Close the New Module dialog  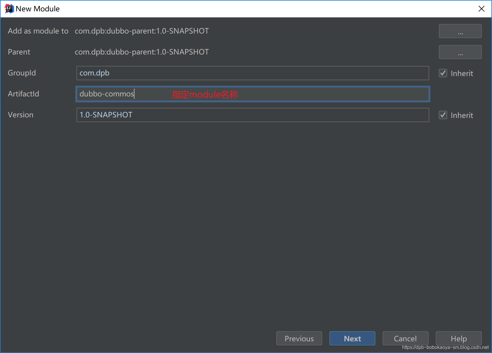481,9
